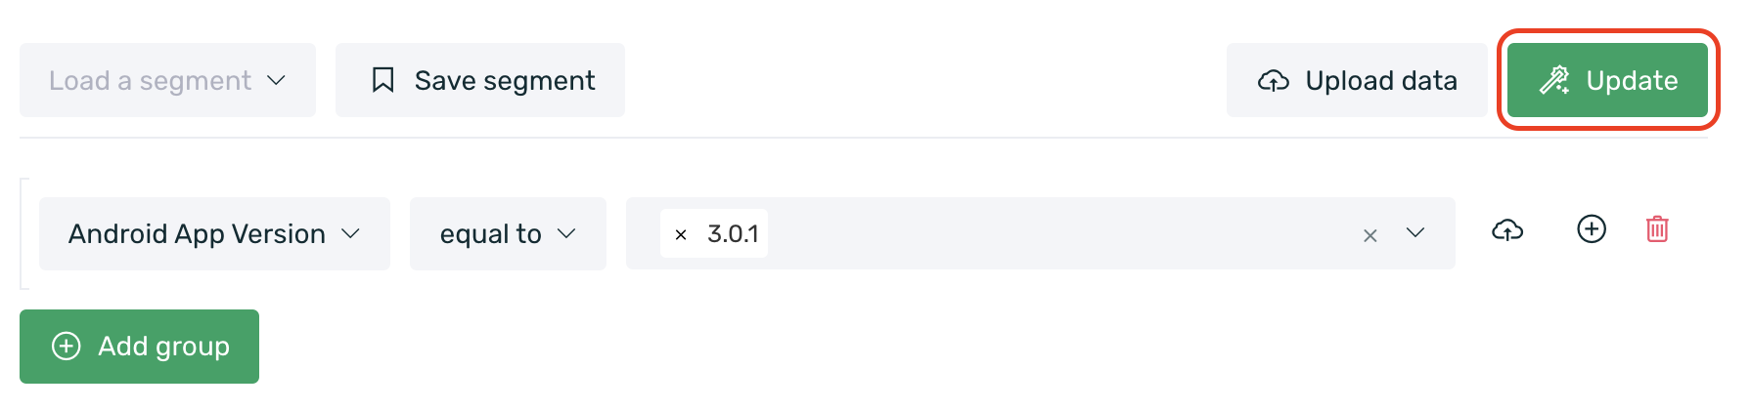The image size is (1751, 410).
Task: Clear all selected values in the value field
Action: pos(1370,235)
